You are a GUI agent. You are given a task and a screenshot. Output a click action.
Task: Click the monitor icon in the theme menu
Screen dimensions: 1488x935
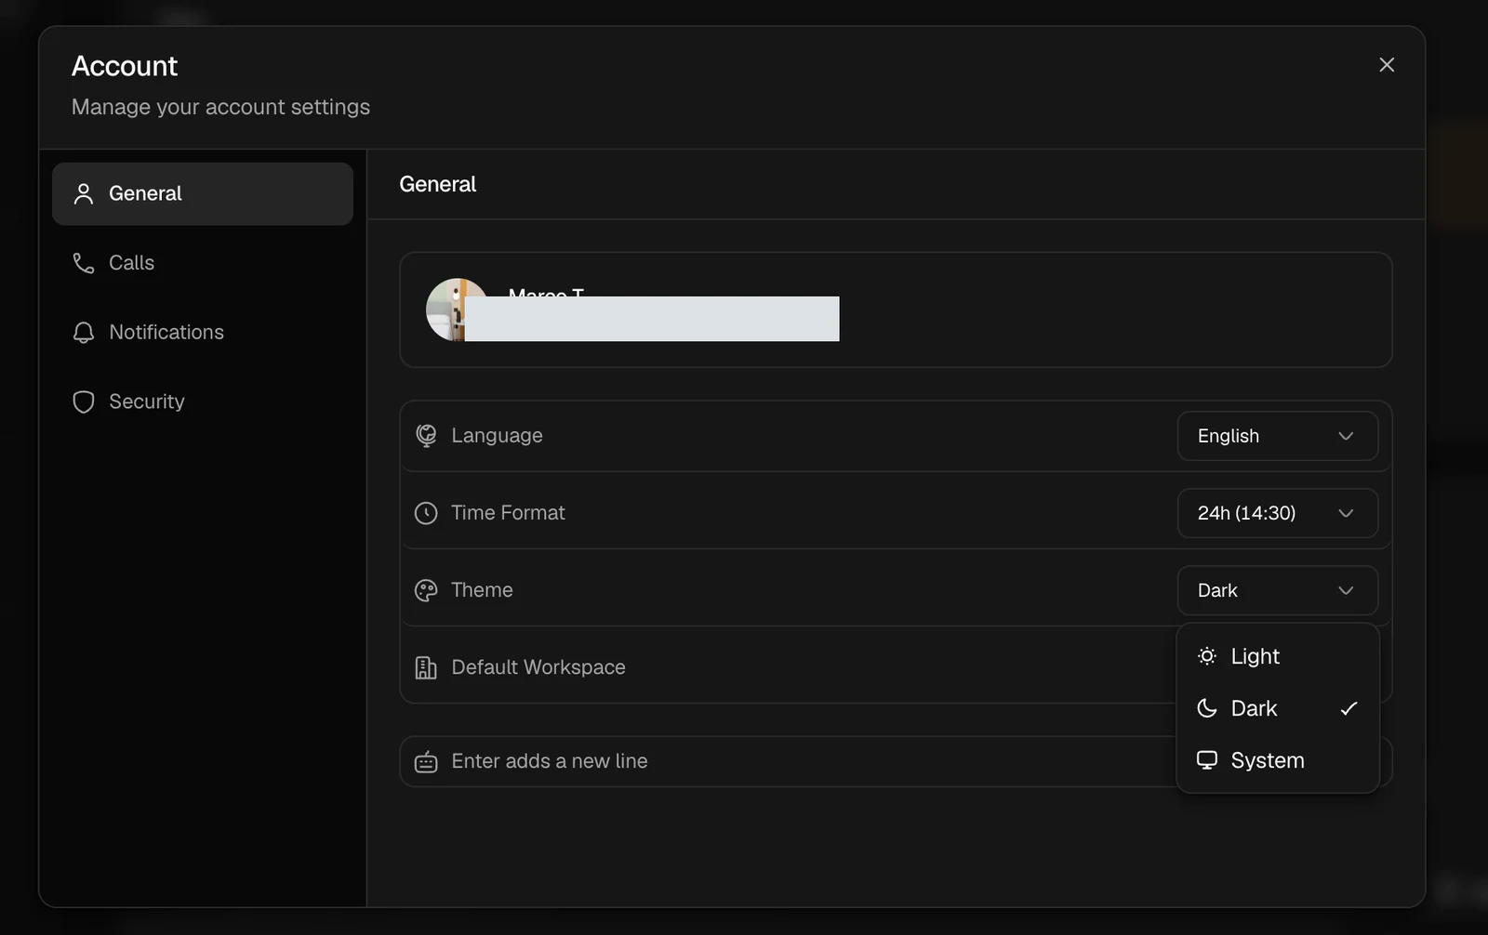click(x=1207, y=760)
